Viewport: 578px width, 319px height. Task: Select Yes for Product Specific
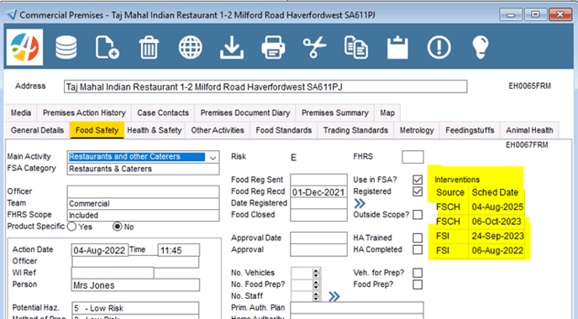(72, 227)
